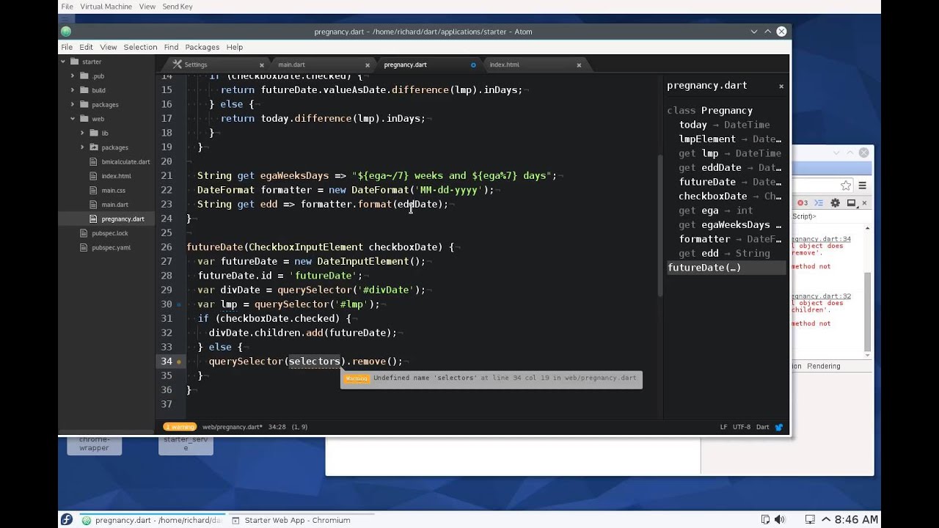Open the Virtual Machine menu
The height and width of the screenshot is (528, 939).
[x=106, y=7]
